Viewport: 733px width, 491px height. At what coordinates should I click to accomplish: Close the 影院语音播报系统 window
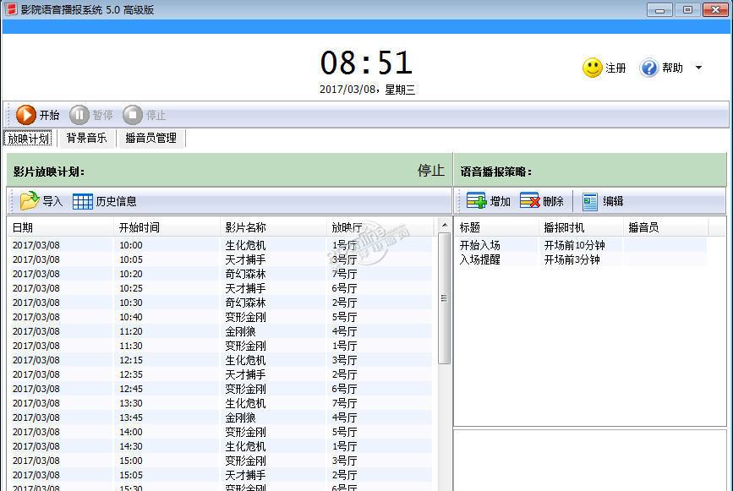click(x=716, y=10)
